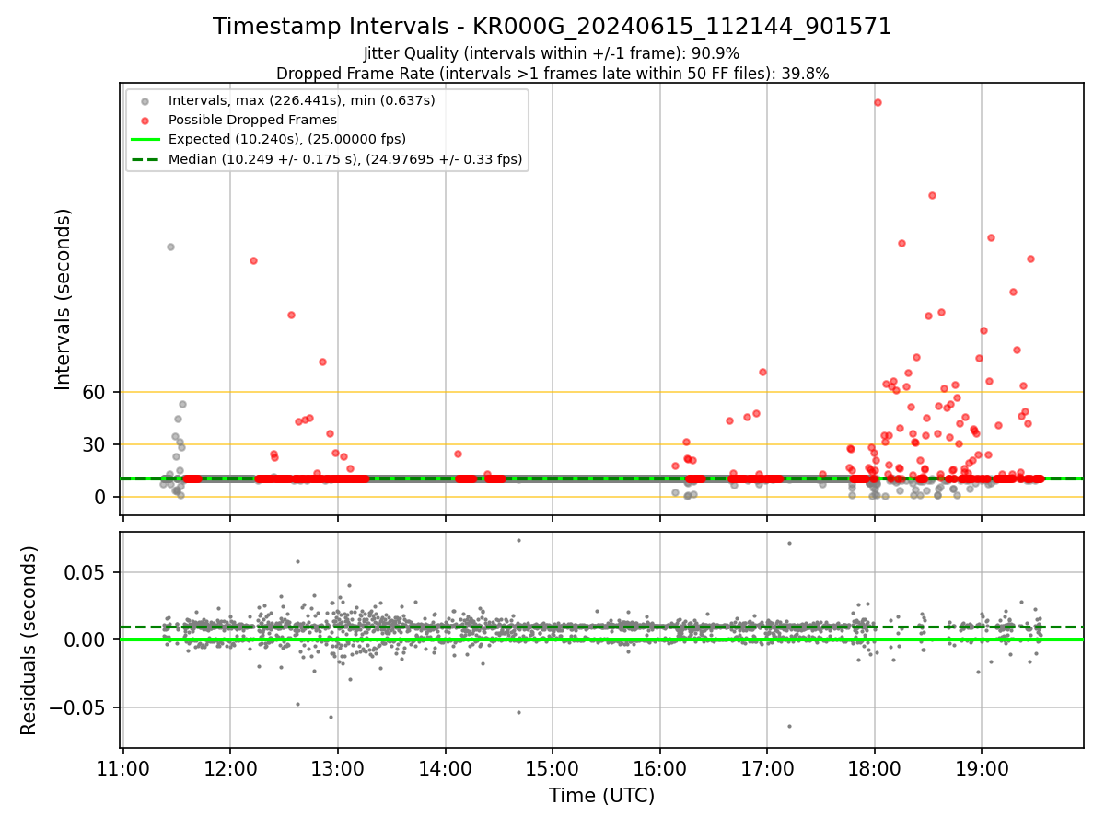Select the 'Jitter Quality' subtitle line
The height and width of the screenshot is (828, 1105).
552,53
